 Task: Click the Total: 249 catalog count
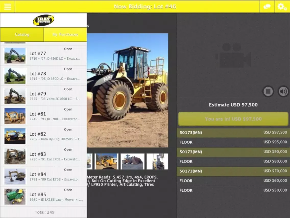[x=45, y=212]
